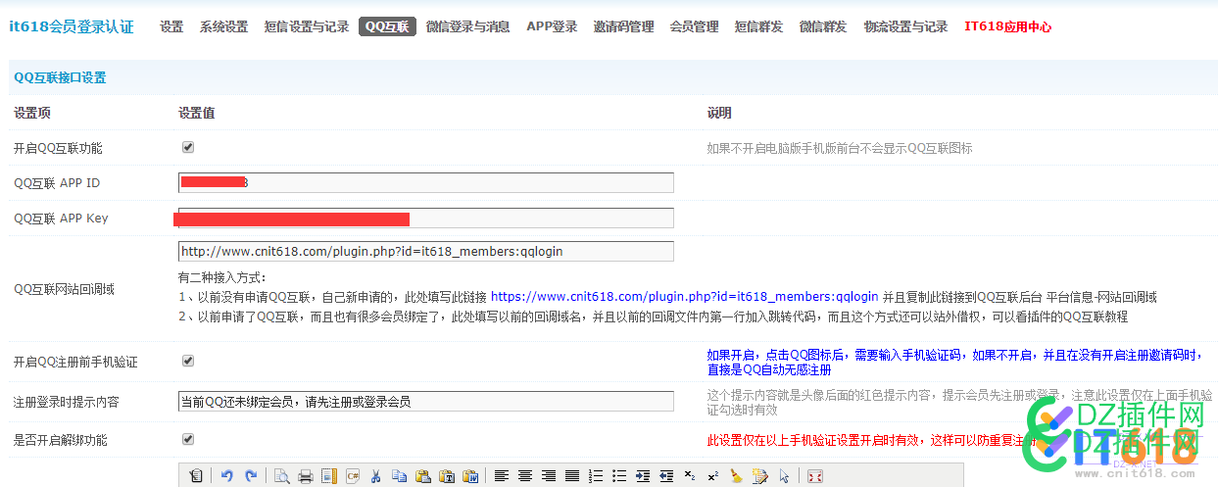Toggle fullscreen editor mode

click(x=815, y=476)
